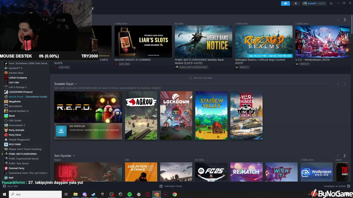Open the PUBG: BATTLEGROUNDS link under Weekly Bans news
This screenshot has width=353, height=198.
click(191, 67)
